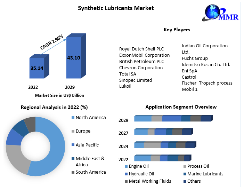This screenshot has width=244, height=190.
Task: Select the 2029 market size bar showing 43.10
Action: [x=76, y=56]
